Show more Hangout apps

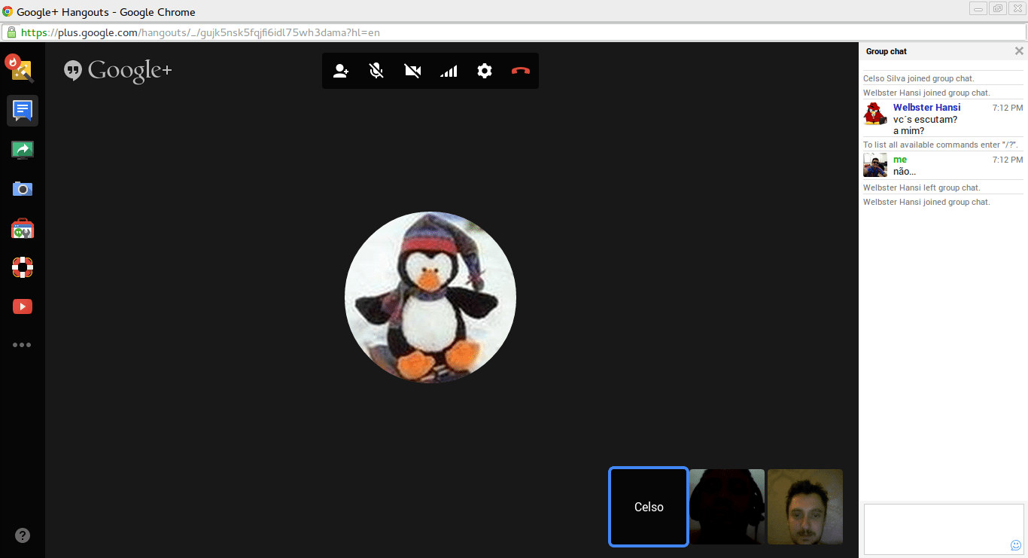pyautogui.click(x=22, y=345)
